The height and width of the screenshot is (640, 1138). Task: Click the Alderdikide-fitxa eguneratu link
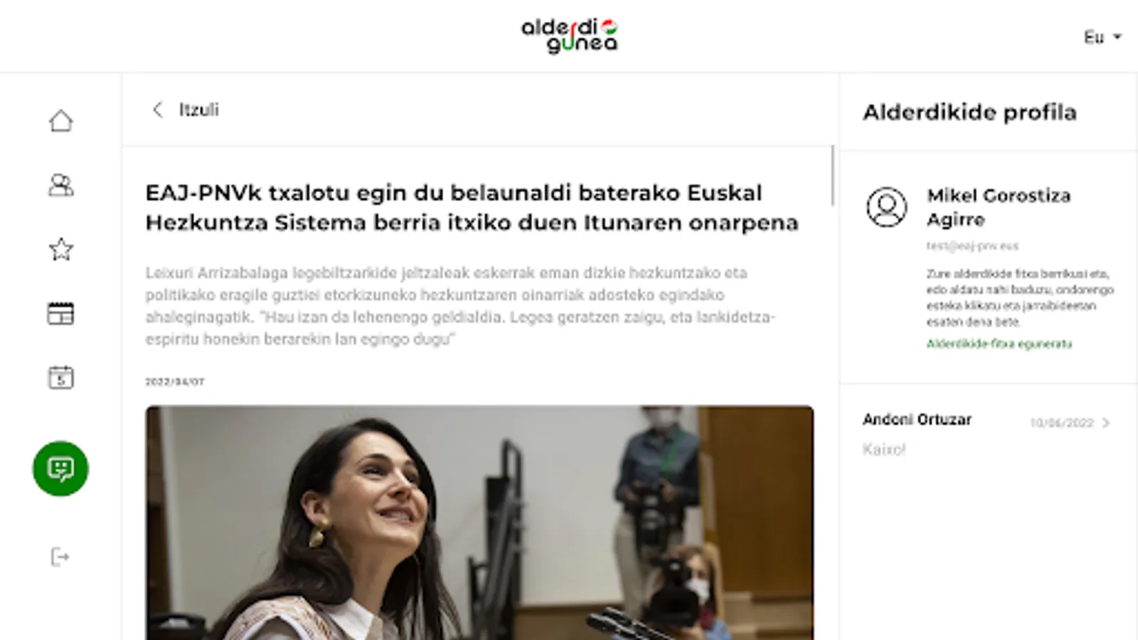pyautogui.click(x=999, y=343)
